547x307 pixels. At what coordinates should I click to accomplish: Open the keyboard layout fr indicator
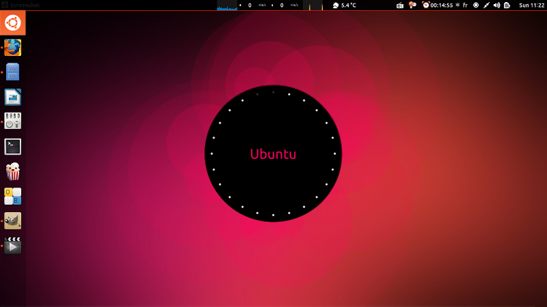[x=465, y=5]
